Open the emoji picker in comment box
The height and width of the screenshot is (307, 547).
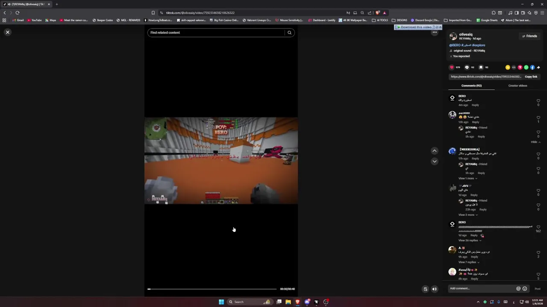(x=525, y=289)
